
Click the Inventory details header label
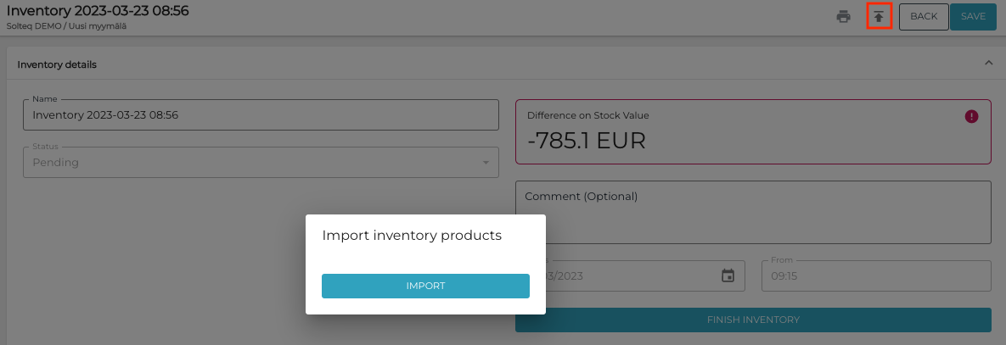click(x=57, y=64)
